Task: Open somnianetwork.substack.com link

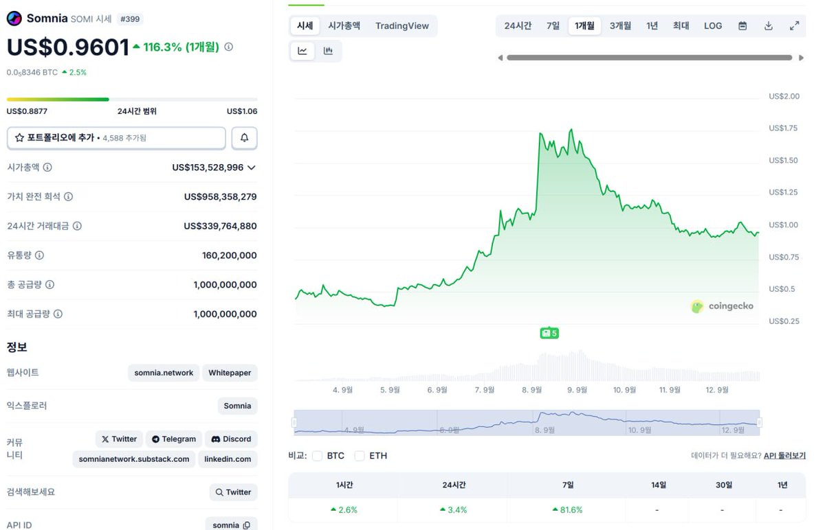Action: [x=134, y=459]
